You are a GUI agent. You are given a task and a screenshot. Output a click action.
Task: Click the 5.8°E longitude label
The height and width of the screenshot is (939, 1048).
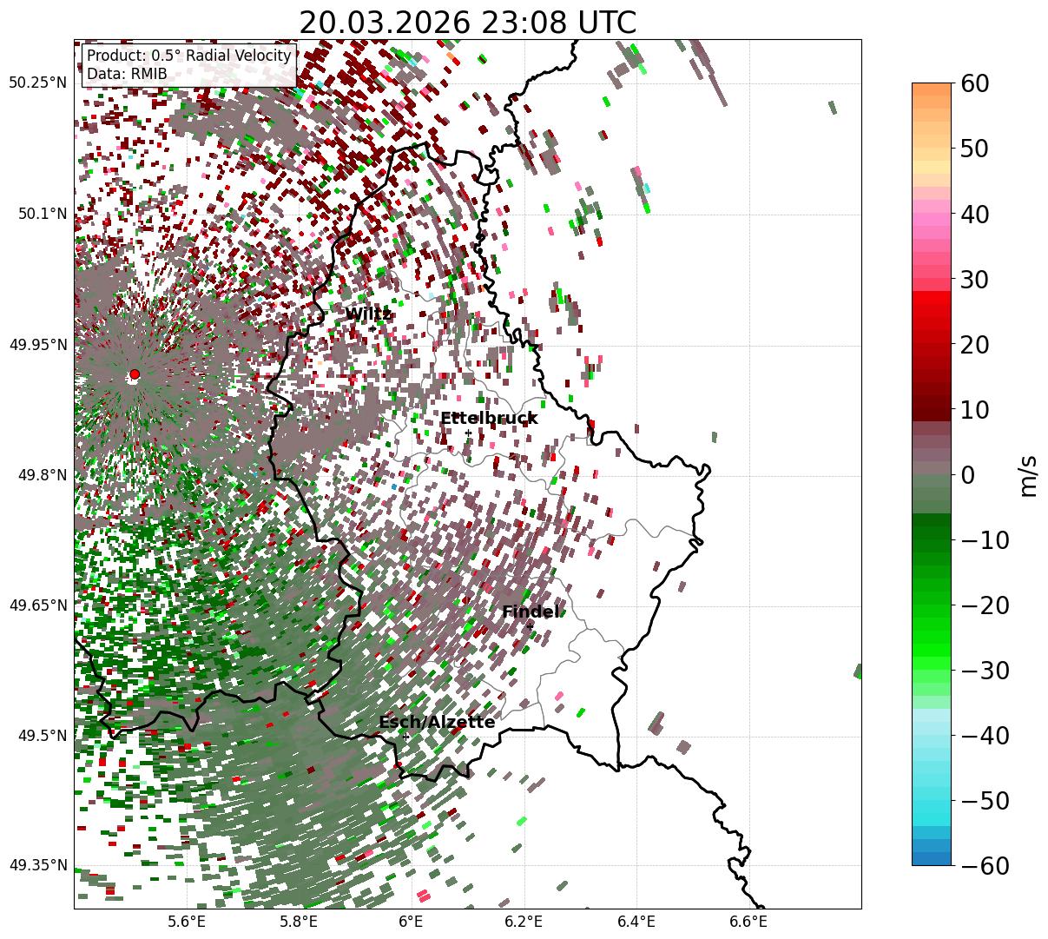tap(299, 921)
